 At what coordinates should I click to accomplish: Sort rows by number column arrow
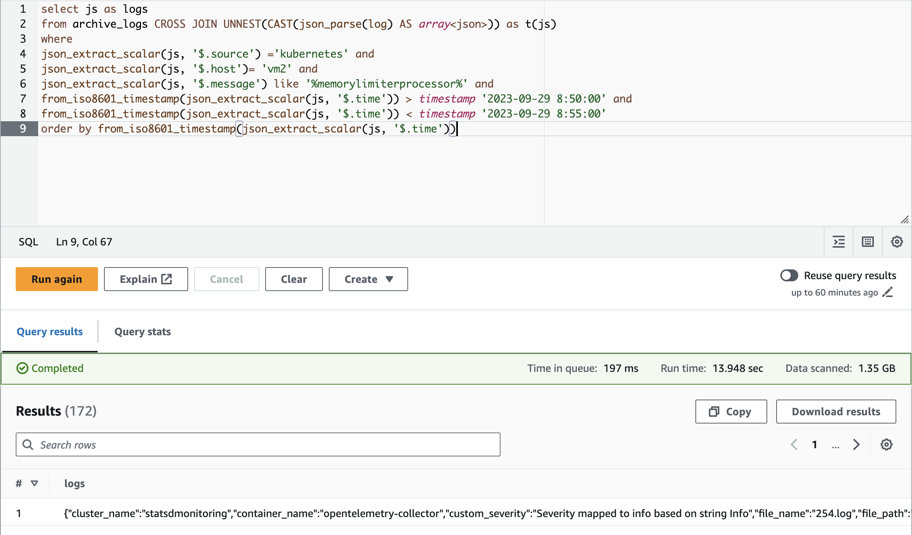[34, 483]
